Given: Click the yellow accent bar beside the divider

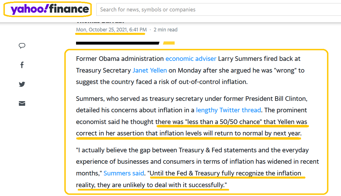Looking at the screenshot, I should pos(169,43).
